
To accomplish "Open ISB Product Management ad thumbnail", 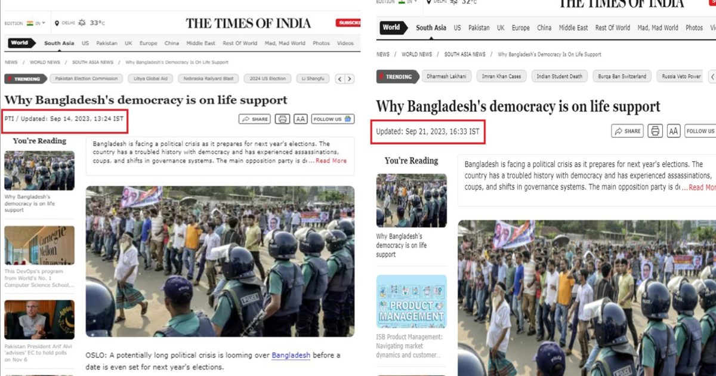I will [x=411, y=301].
